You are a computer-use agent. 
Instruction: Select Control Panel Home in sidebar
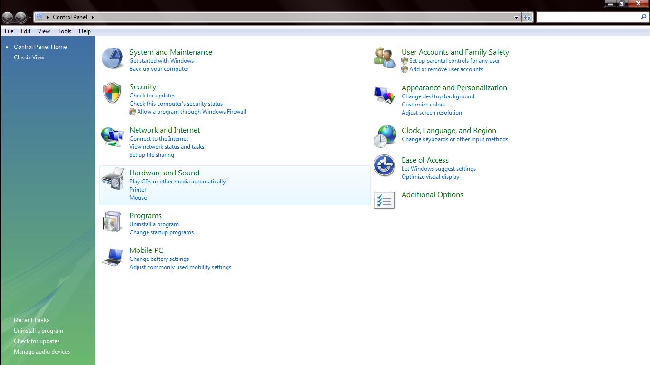click(x=40, y=47)
